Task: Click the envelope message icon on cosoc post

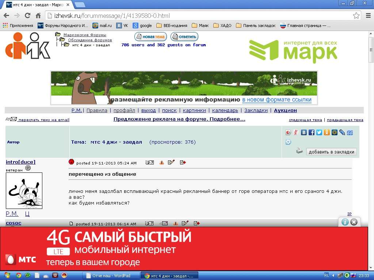Action: [x=164, y=223]
